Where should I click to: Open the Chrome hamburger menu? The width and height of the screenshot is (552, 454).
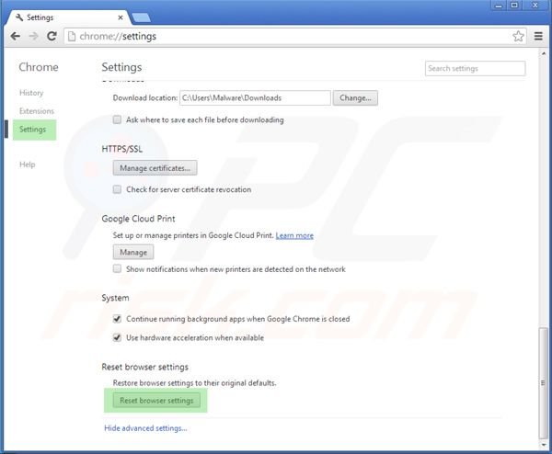[x=538, y=36]
